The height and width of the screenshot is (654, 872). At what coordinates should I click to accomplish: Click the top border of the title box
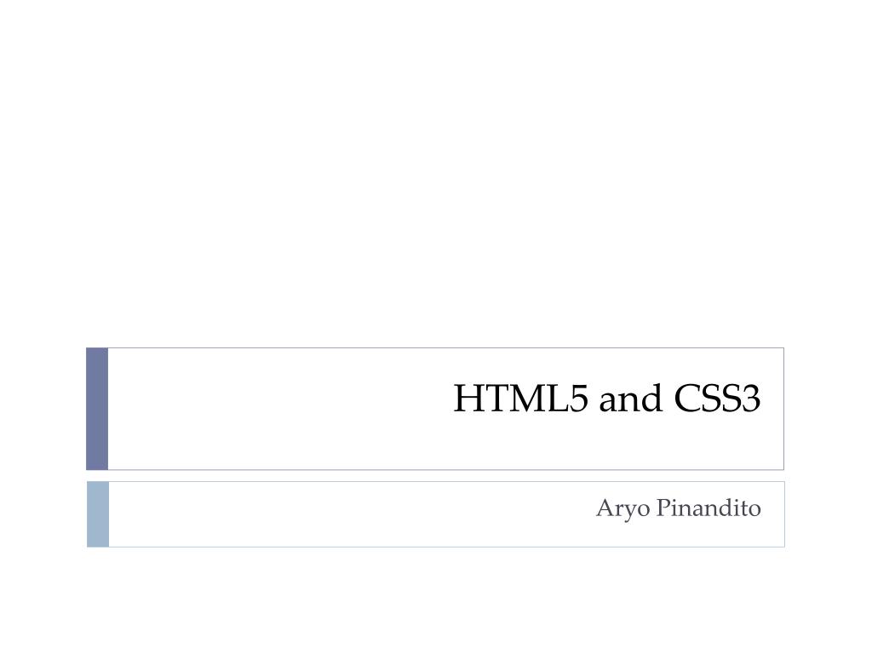coord(446,348)
